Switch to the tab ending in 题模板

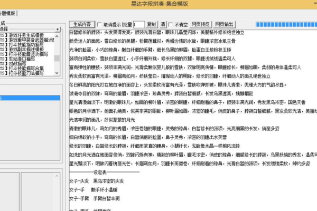tap(8, 13)
